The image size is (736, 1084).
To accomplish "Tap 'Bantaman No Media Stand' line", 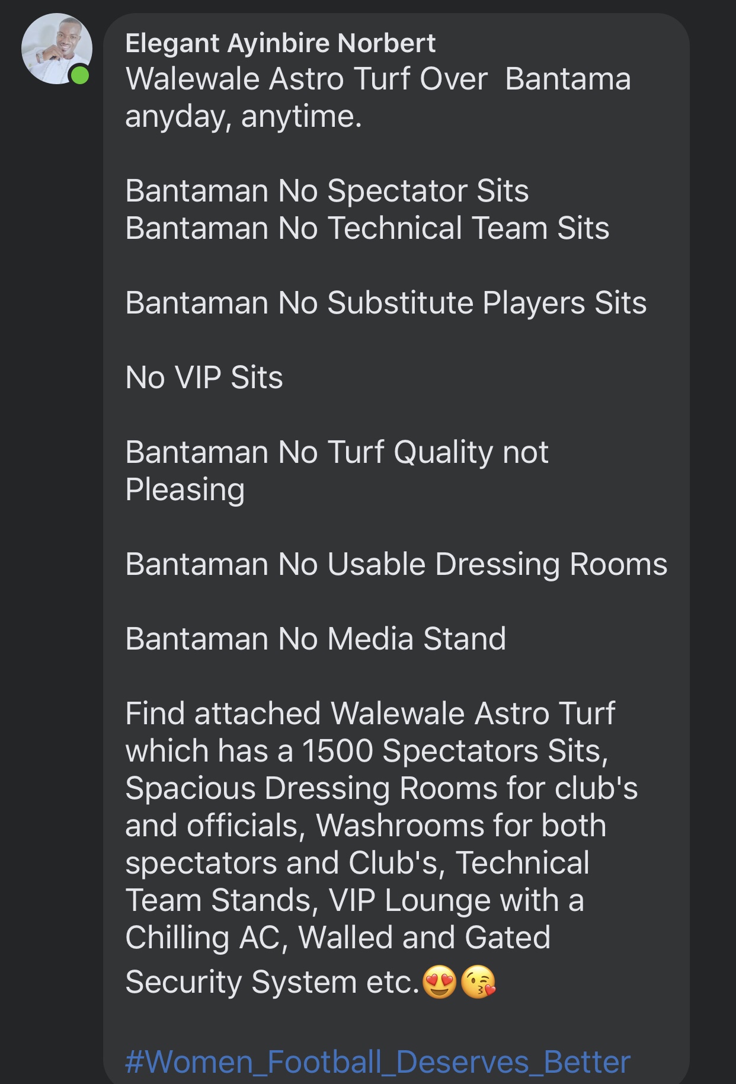I will click(316, 639).
